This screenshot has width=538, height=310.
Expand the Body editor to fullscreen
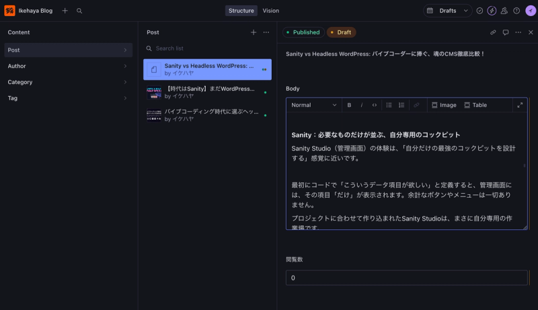coord(520,105)
